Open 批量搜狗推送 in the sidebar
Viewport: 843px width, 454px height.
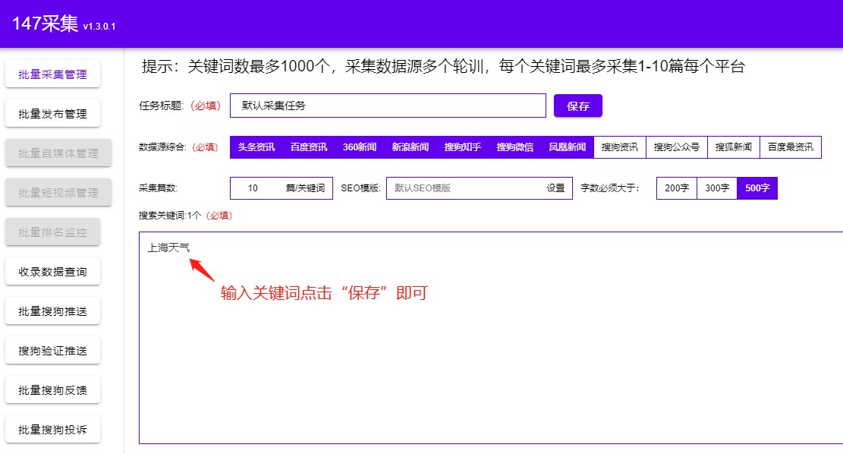[x=52, y=311]
